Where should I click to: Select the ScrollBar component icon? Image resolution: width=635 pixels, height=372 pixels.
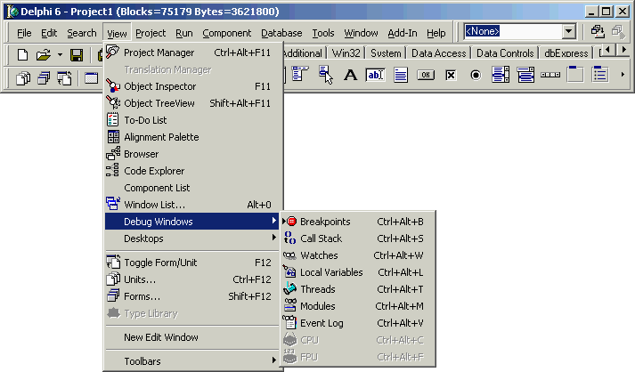pyautogui.click(x=550, y=75)
